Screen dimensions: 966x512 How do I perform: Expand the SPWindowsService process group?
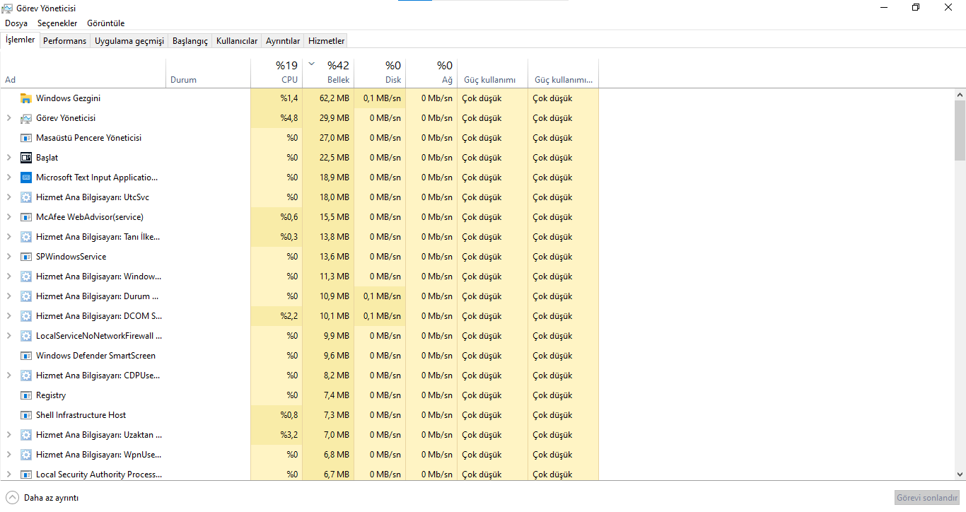point(8,257)
